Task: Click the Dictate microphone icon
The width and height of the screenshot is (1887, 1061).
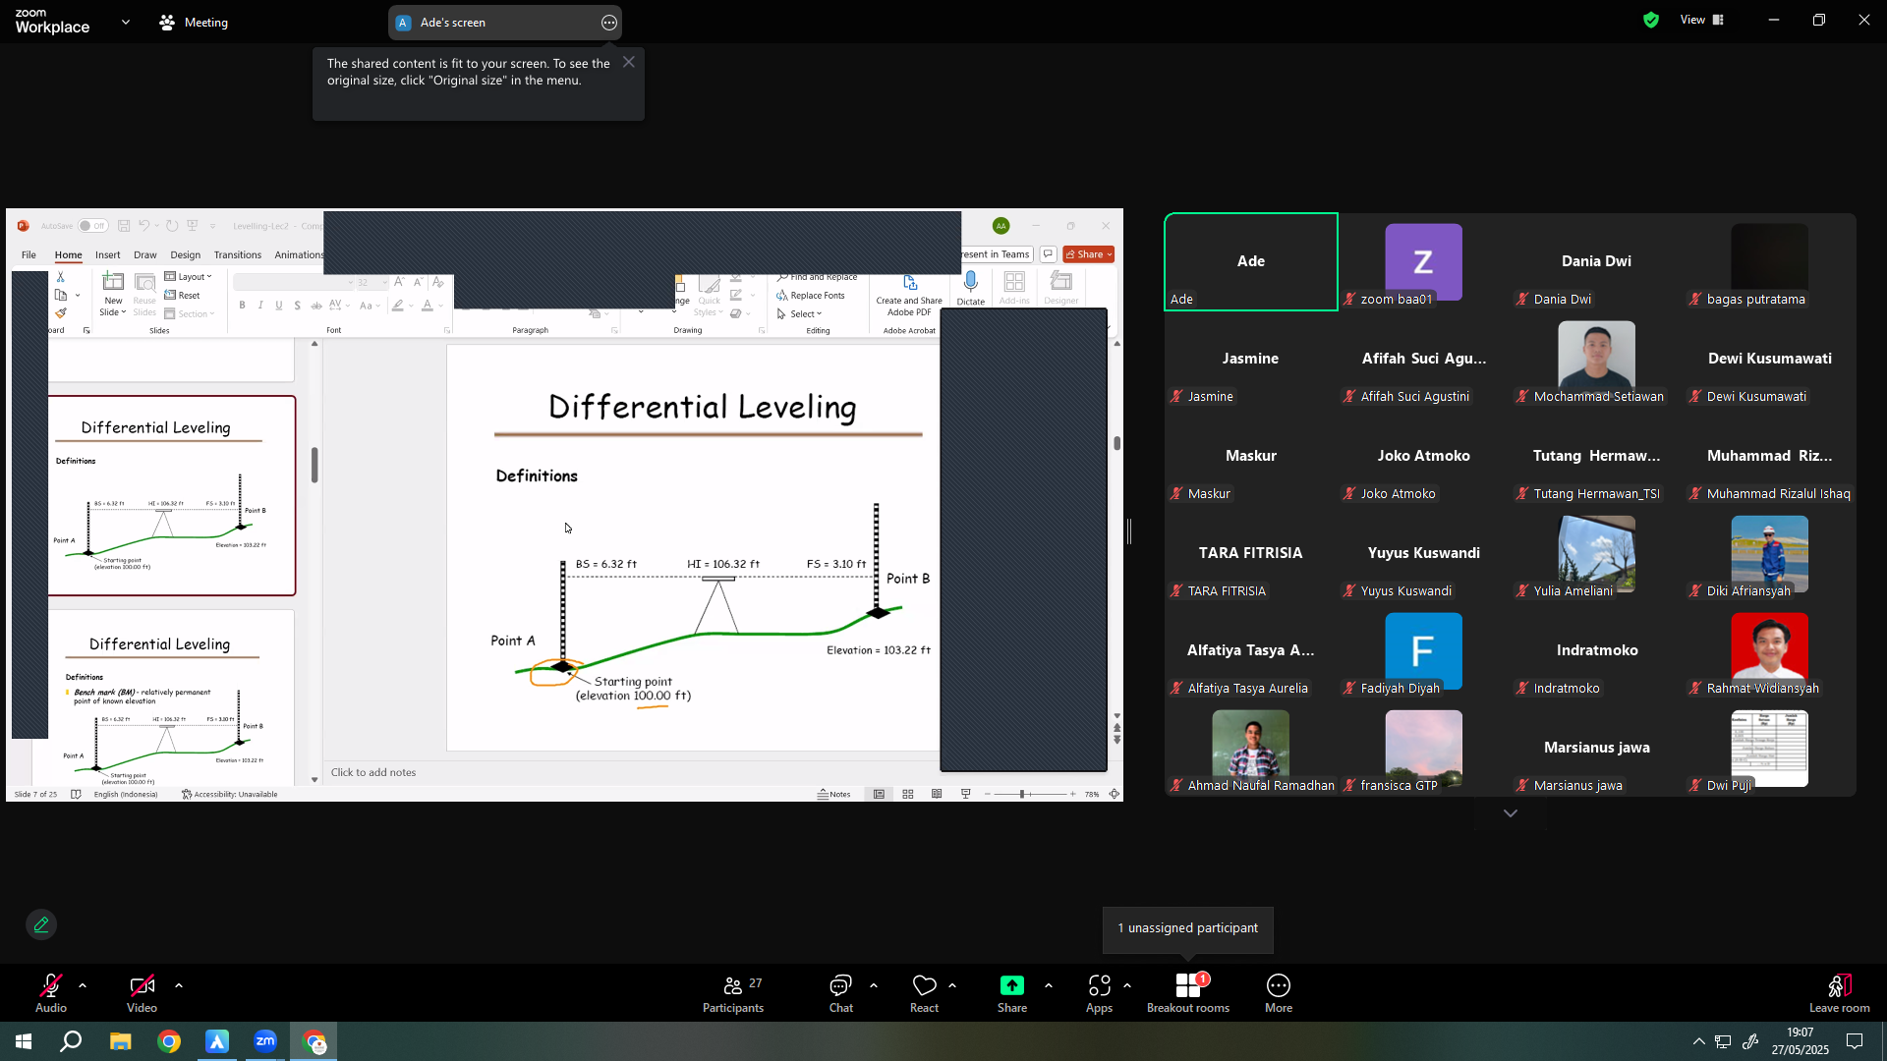Action: 971,283
